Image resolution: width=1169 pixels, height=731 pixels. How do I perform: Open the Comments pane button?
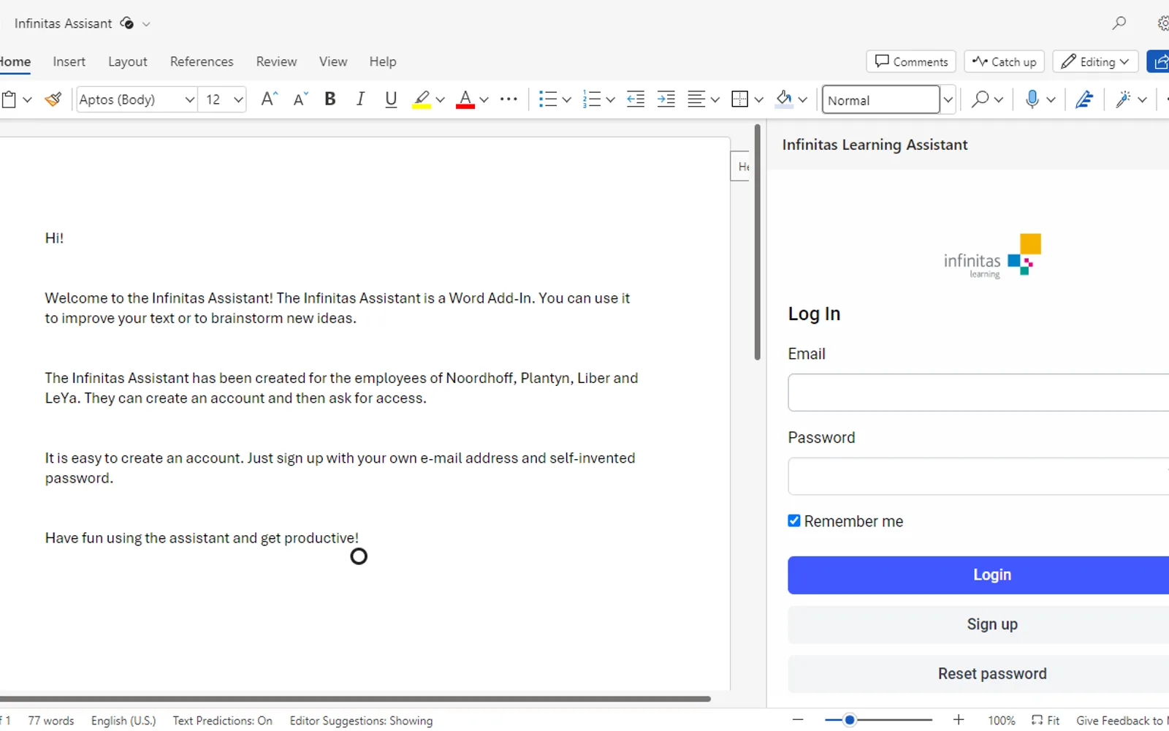(911, 61)
